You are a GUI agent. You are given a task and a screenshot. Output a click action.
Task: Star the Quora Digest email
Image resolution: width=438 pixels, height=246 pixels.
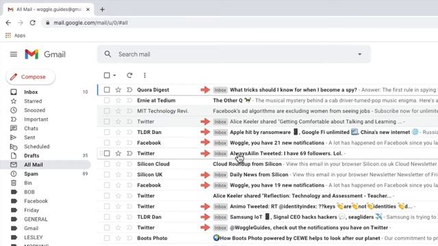coord(118,90)
